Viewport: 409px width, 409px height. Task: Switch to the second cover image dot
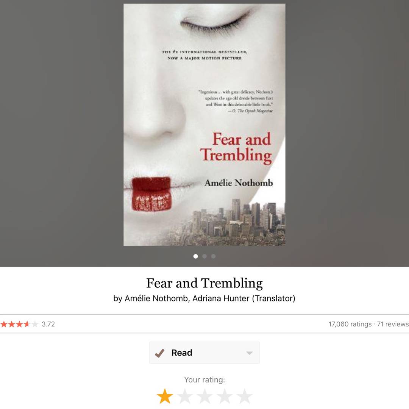204,256
